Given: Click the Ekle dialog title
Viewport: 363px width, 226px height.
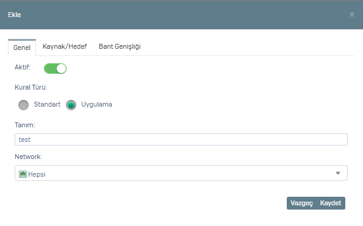Looking at the screenshot, I should [15, 15].
